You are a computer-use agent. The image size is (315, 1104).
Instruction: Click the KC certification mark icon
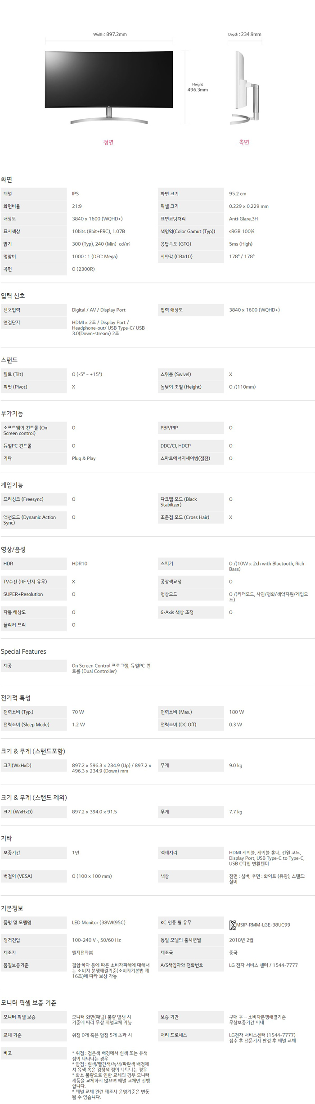(x=232, y=925)
